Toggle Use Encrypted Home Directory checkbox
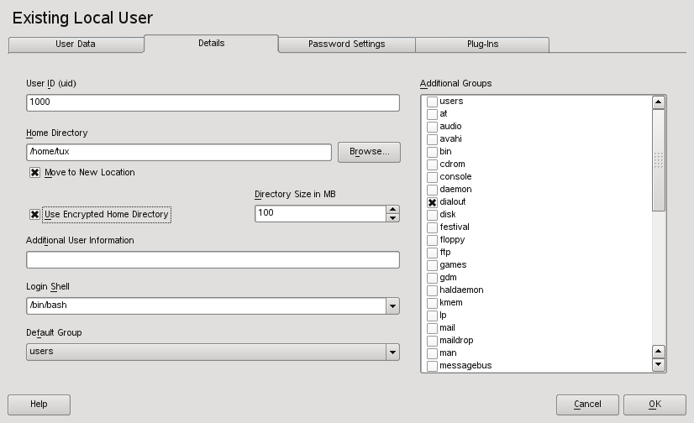This screenshot has width=694, height=423. coord(34,214)
